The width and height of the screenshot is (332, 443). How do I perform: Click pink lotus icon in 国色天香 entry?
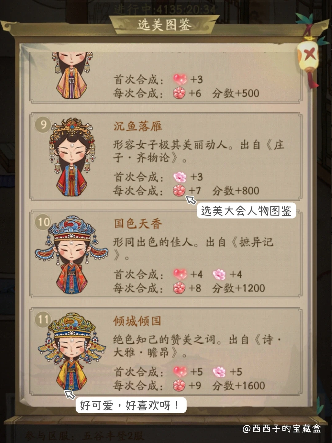(x=219, y=274)
